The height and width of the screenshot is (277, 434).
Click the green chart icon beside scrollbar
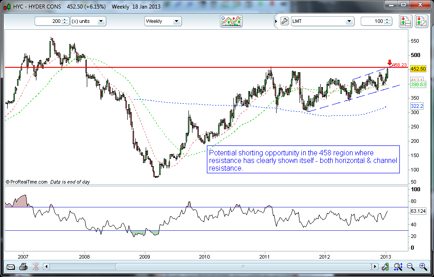tap(385, 267)
